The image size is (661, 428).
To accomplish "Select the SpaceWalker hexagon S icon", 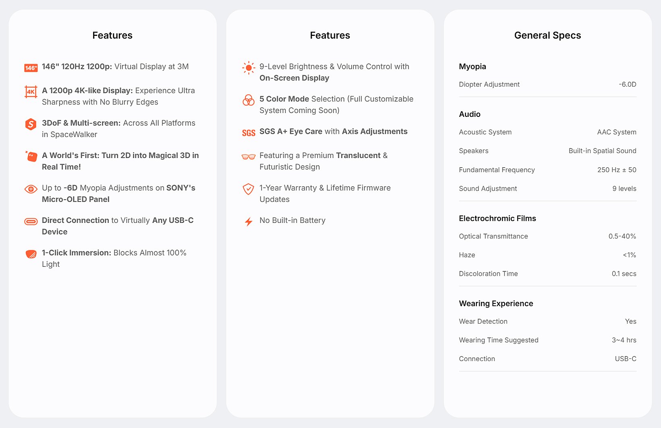I will point(31,124).
